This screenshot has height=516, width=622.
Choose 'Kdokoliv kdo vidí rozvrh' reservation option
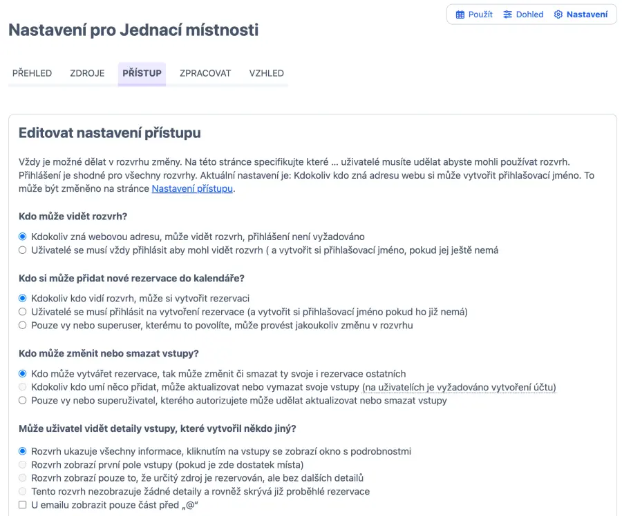tap(23, 299)
